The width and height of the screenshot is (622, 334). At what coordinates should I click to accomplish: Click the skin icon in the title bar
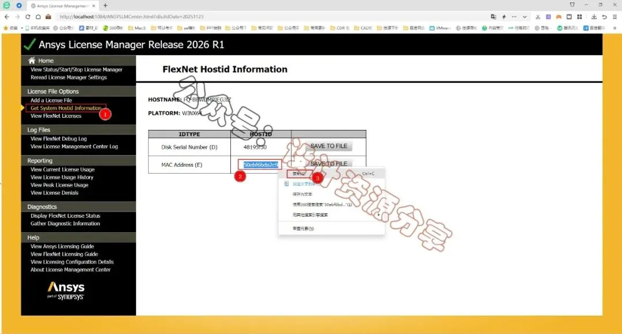tap(572, 5)
